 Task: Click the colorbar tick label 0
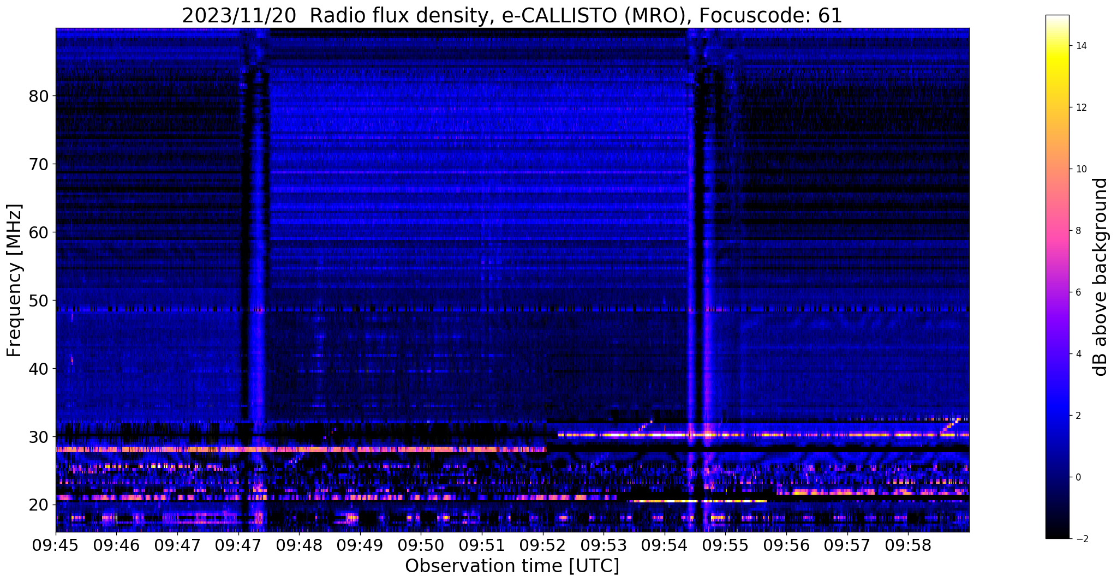[1078, 477]
